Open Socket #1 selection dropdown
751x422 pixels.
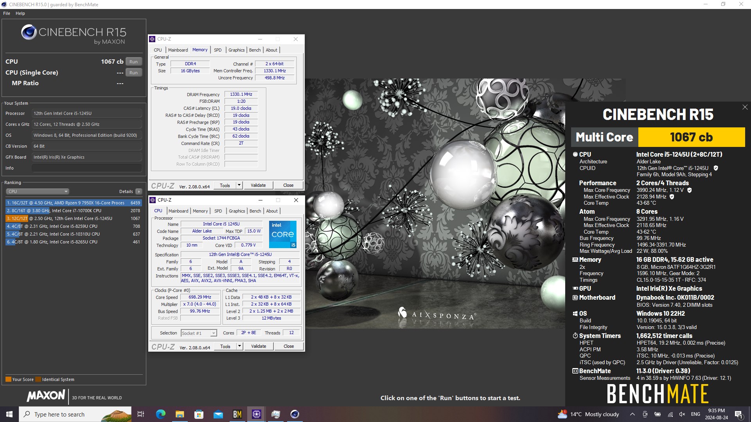(x=199, y=333)
